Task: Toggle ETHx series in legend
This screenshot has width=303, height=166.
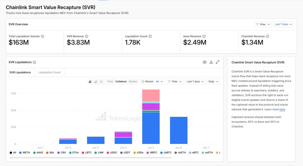Action: tap(74, 153)
